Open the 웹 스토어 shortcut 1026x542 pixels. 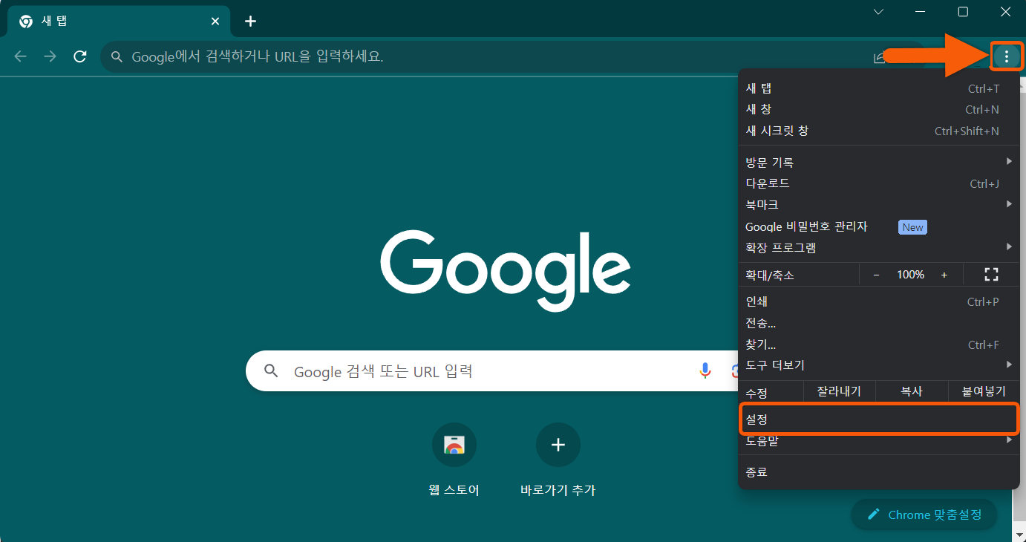pos(454,460)
